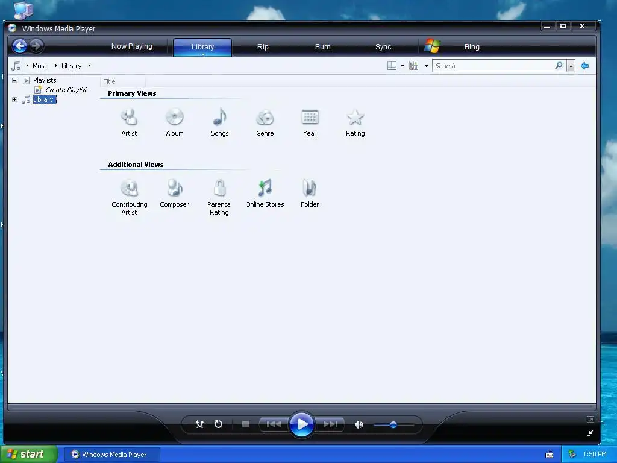Open the Songs view
This screenshot has height=463, width=617.
click(219, 122)
